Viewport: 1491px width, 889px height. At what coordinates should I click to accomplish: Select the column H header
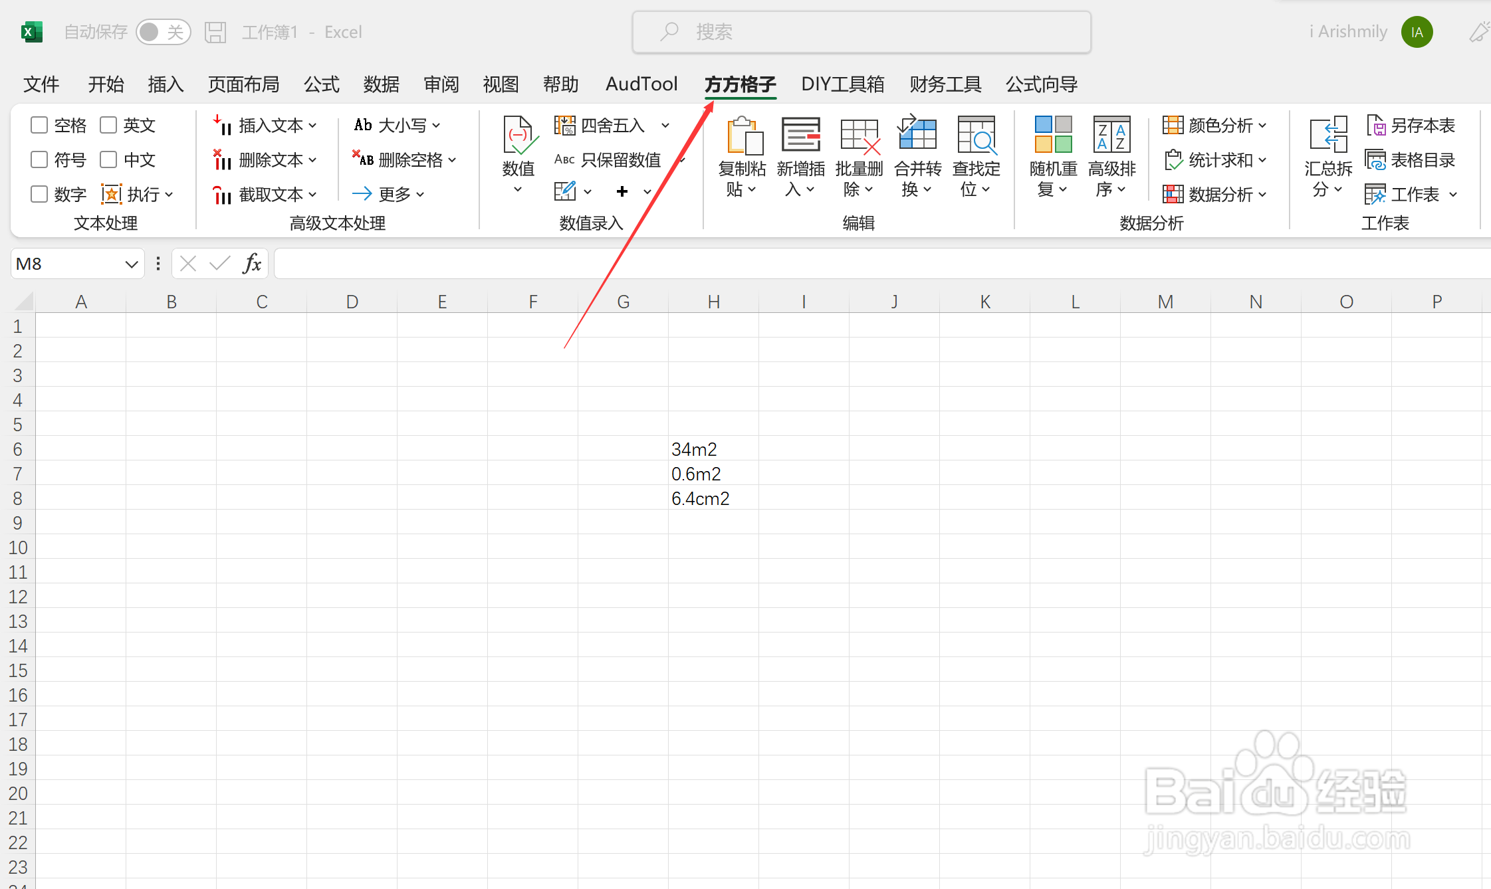pyautogui.click(x=713, y=302)
